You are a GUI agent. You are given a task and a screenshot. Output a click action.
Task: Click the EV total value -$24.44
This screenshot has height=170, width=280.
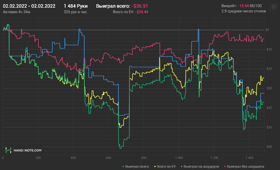(142, 12)
